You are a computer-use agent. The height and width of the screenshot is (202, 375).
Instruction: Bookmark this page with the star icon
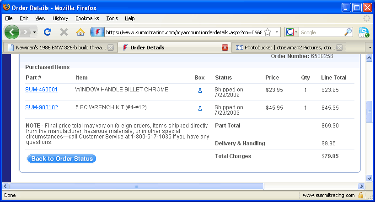pos(268,32)
